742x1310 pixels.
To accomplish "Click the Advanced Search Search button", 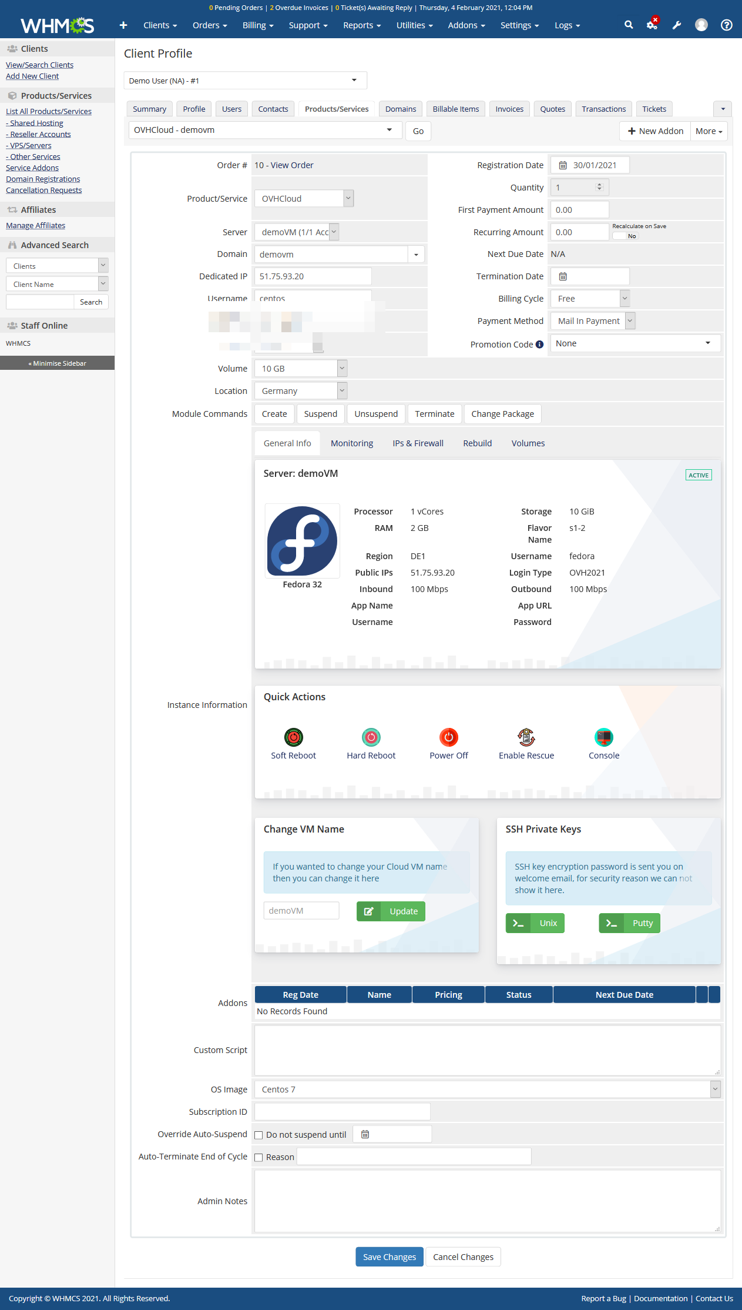I will [91, 302].
